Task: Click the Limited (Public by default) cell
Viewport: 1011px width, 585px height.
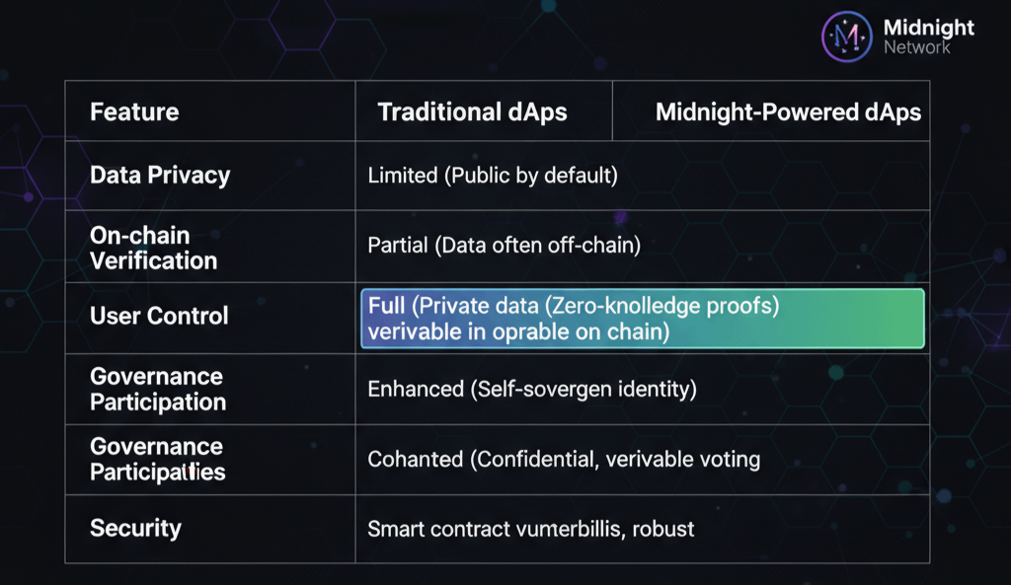Action: (493, 176)
